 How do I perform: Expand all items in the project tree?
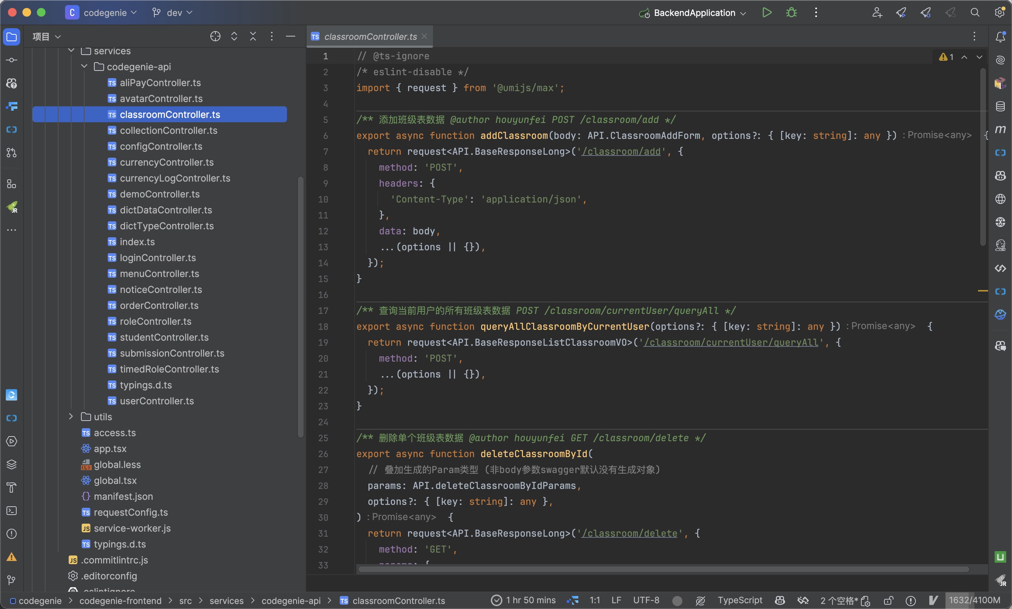tap(234, 36)
